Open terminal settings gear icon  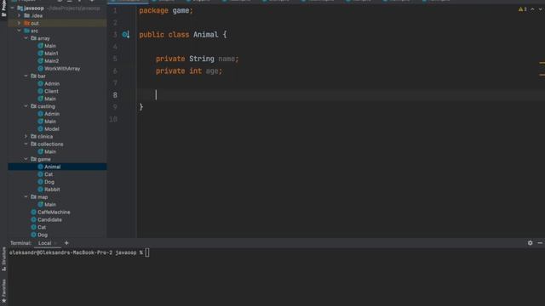pyautogui.click(x=530, y=243)
